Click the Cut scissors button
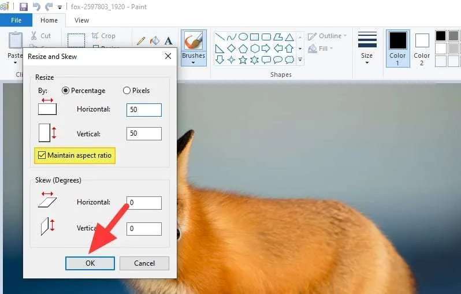Image resolution: width=461 pixels, height=294 pixels. coord(41,36)
